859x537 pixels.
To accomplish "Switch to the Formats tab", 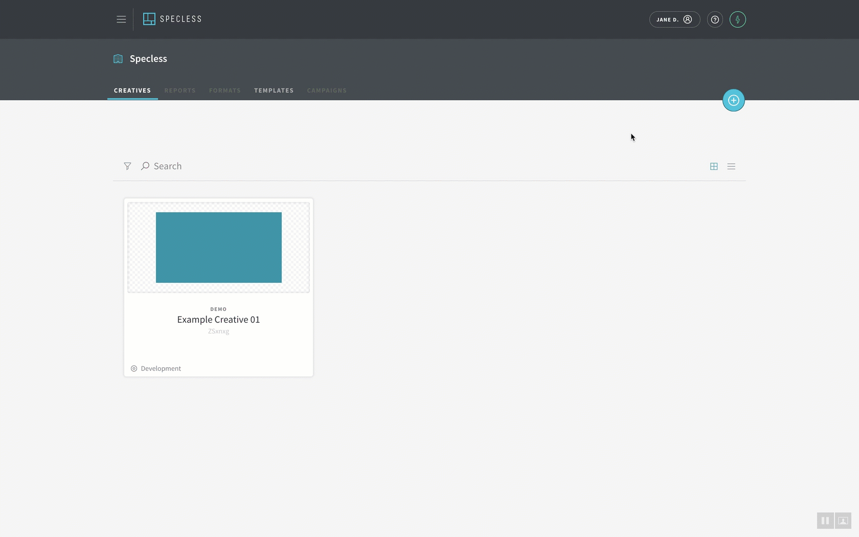I will coord(225,91).
